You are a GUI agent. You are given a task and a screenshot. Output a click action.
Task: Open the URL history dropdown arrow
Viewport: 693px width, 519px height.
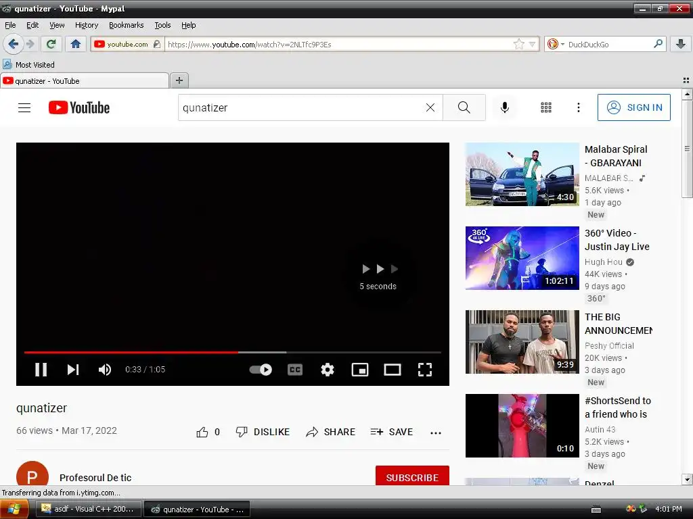coord(532,44)
